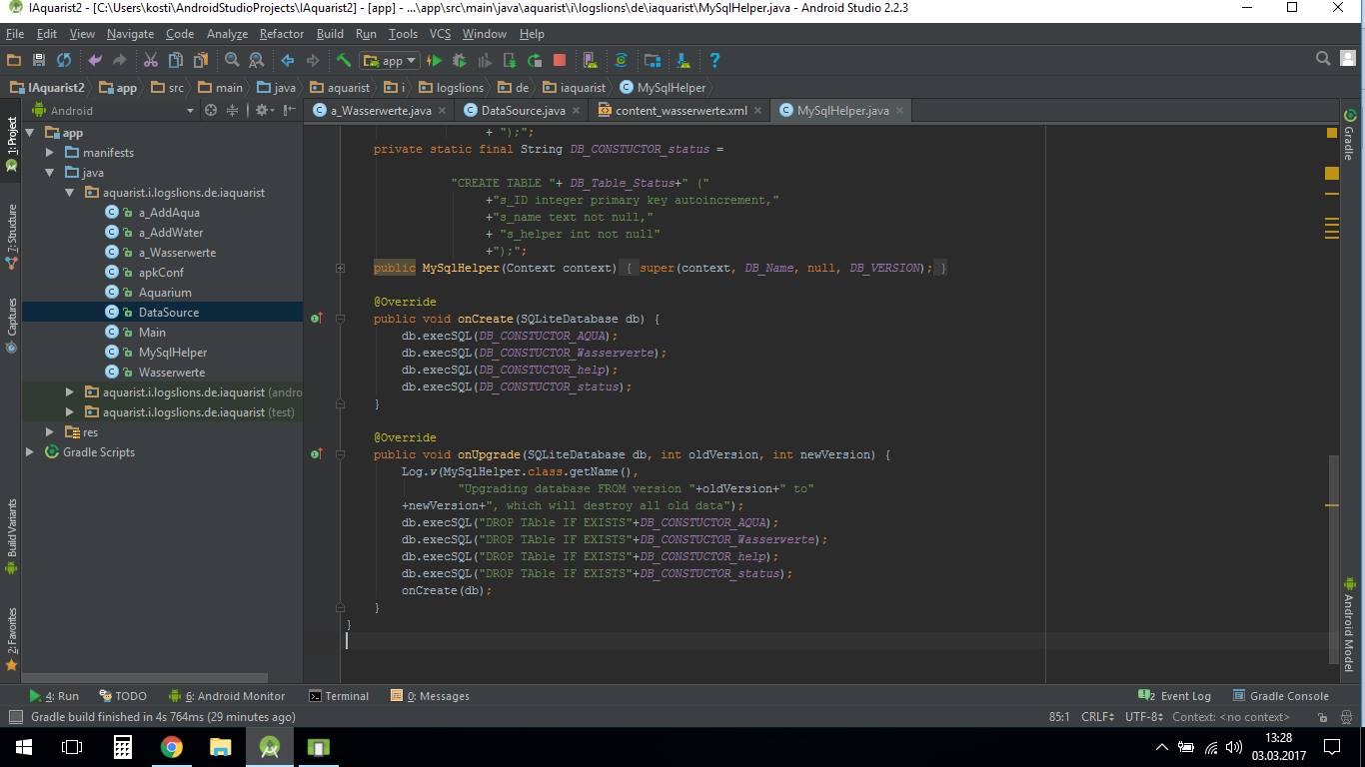Open the Refactor menu
This screenshot has height=767, width=1365.
(281, 34)
